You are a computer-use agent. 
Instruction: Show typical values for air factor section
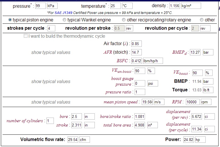coord(51,53)
